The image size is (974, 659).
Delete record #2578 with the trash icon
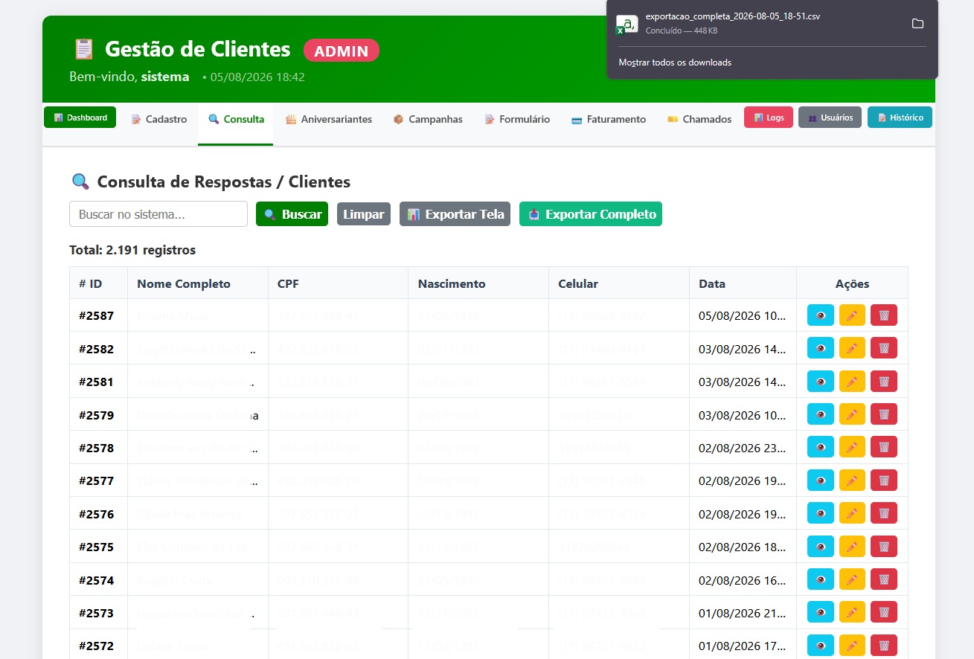coord(884,447)
